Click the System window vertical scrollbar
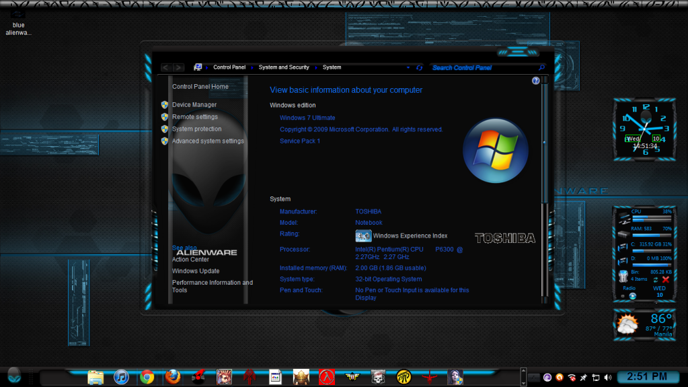The image size is (688, 387). point(545,190)
